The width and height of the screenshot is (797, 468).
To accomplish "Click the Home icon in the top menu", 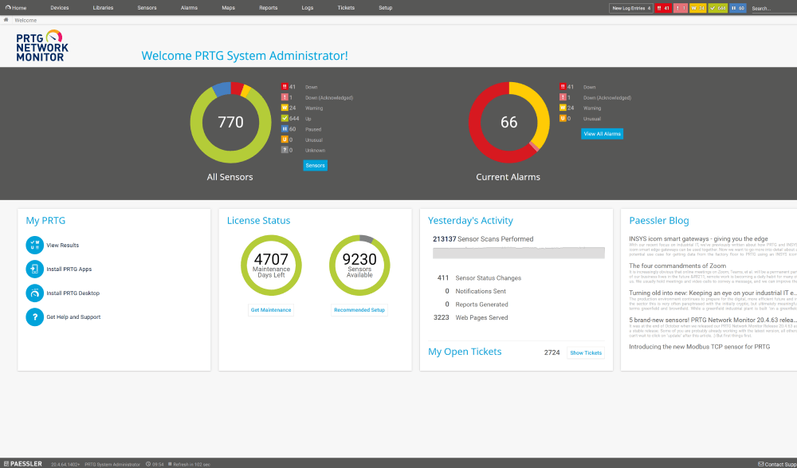I will [8, 8].
